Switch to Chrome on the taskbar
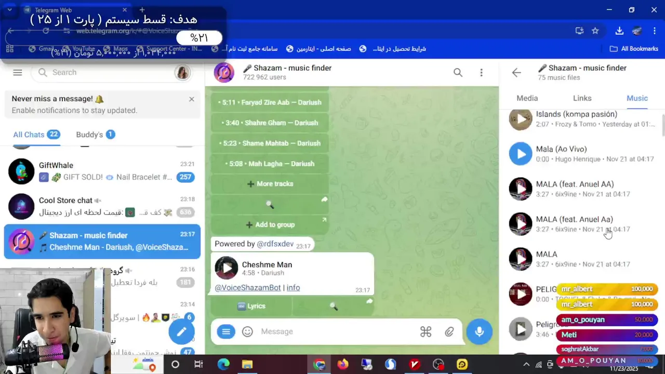665x374 pixels. click(319, 365)
